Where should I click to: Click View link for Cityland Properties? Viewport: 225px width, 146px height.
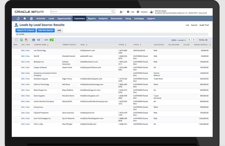point(28,113)
